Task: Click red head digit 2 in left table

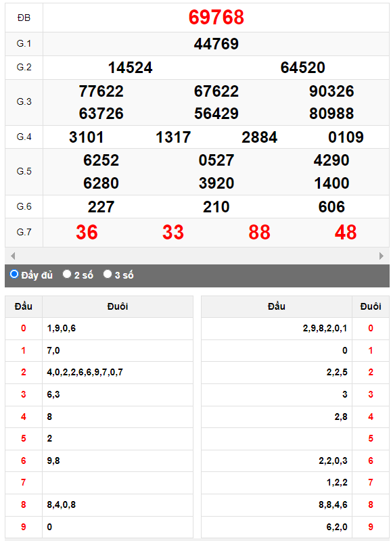Action: pos(24,373)
